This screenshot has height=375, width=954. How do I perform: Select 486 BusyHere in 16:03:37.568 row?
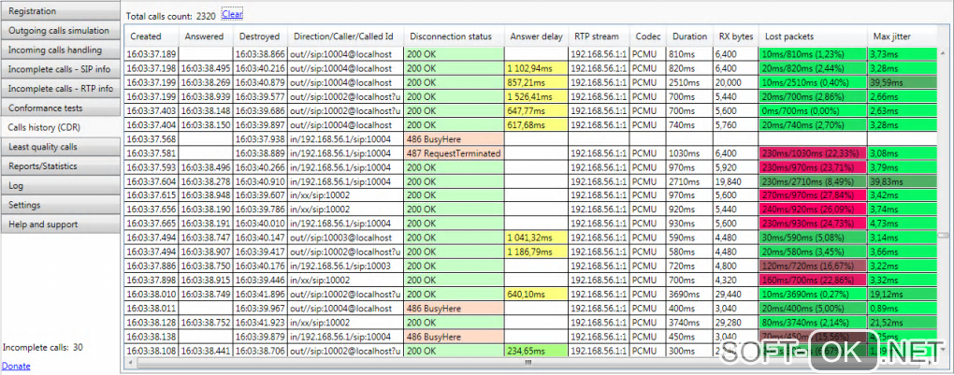[454, 138]
